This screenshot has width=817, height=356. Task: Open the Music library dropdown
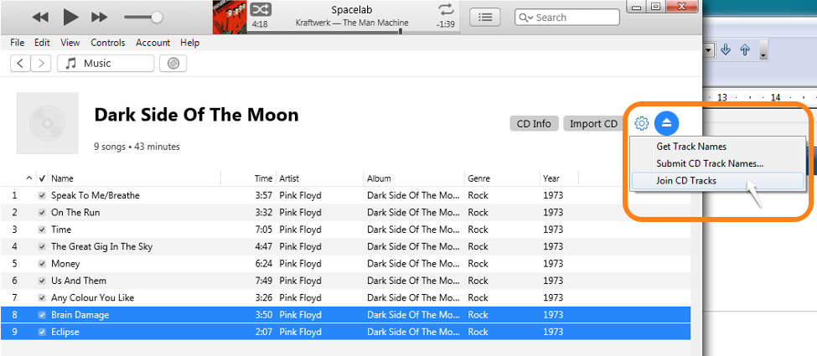pos(105,63)
